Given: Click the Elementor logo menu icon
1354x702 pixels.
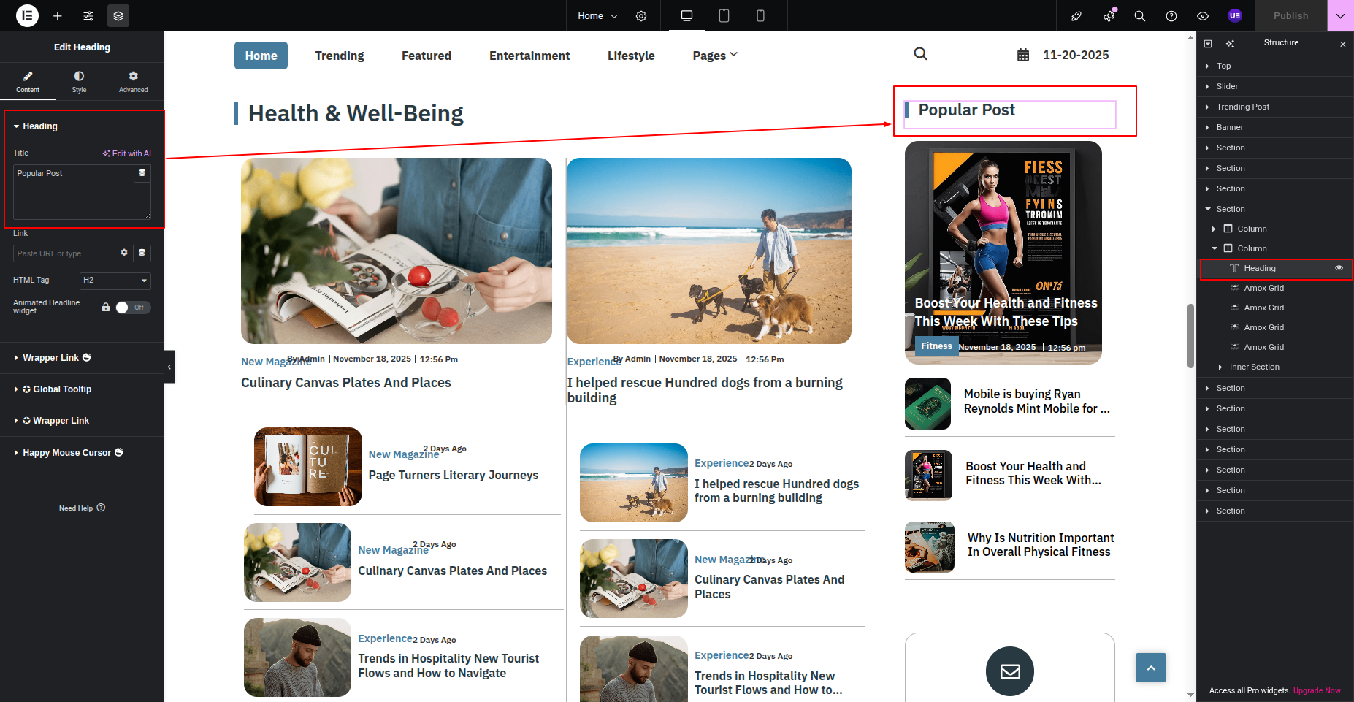Looking at the screenshot, I should (x=27, y=15).
